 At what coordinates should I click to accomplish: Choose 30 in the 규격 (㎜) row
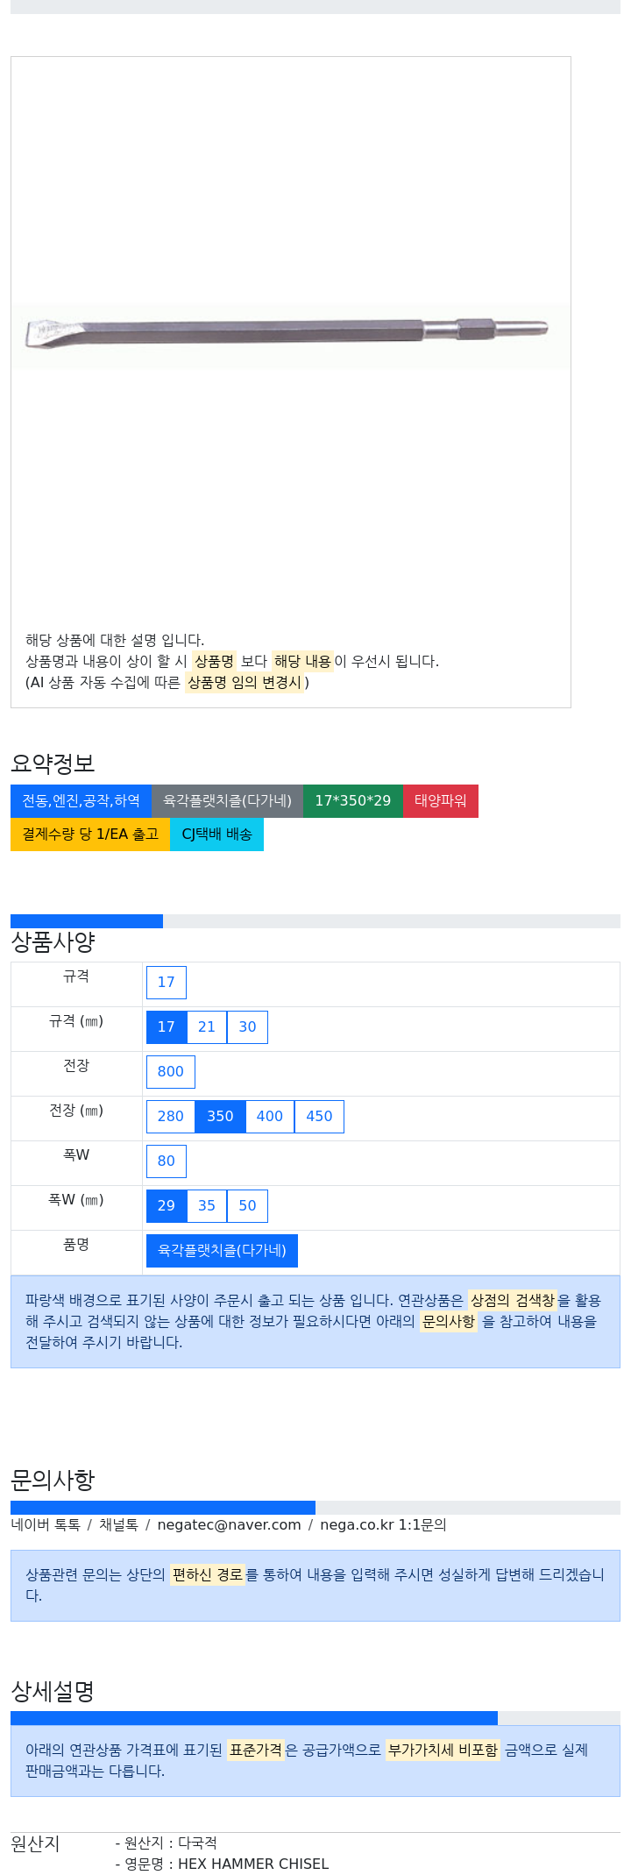point(248,1027)
